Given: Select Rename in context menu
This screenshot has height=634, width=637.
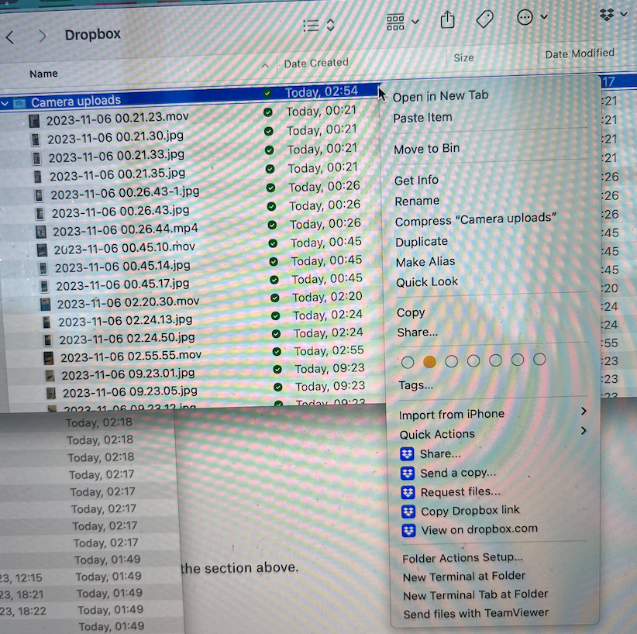Looking at the screenshot, I should 417,202.
